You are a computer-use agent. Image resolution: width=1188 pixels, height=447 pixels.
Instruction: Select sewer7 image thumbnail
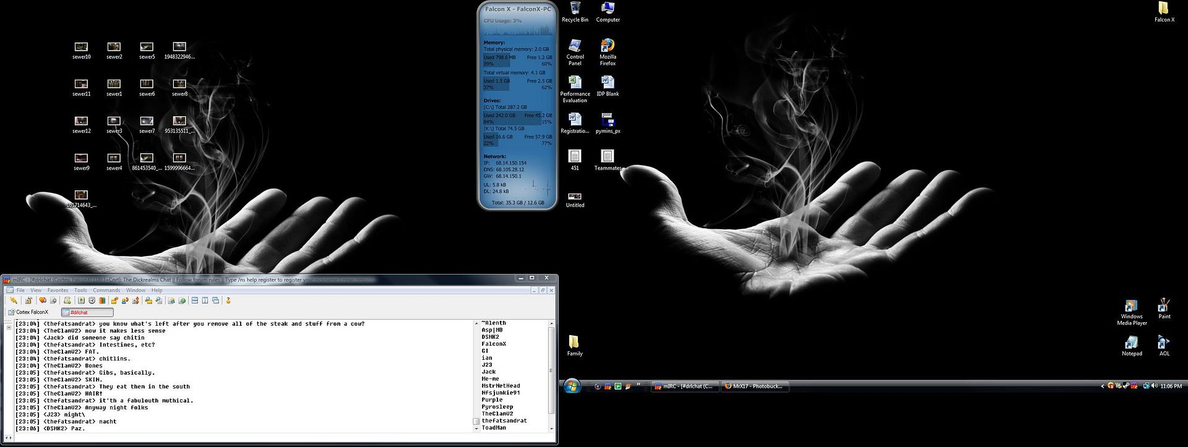coord(147,125)
